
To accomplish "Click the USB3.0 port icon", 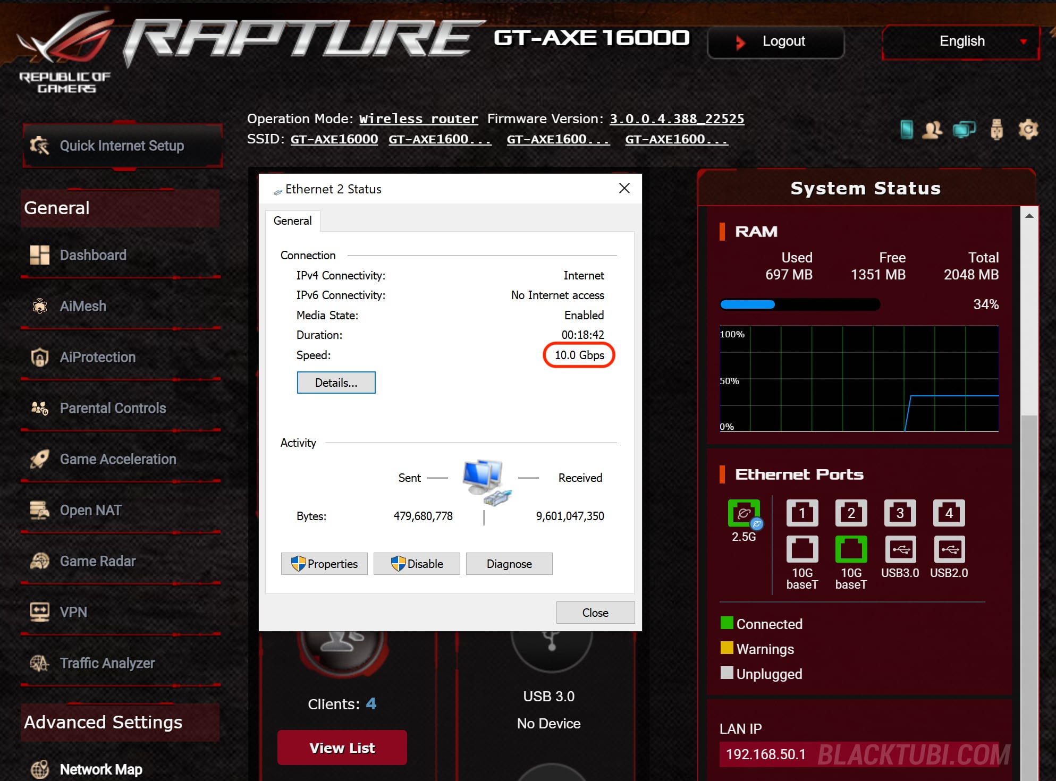I will (900, 549).
